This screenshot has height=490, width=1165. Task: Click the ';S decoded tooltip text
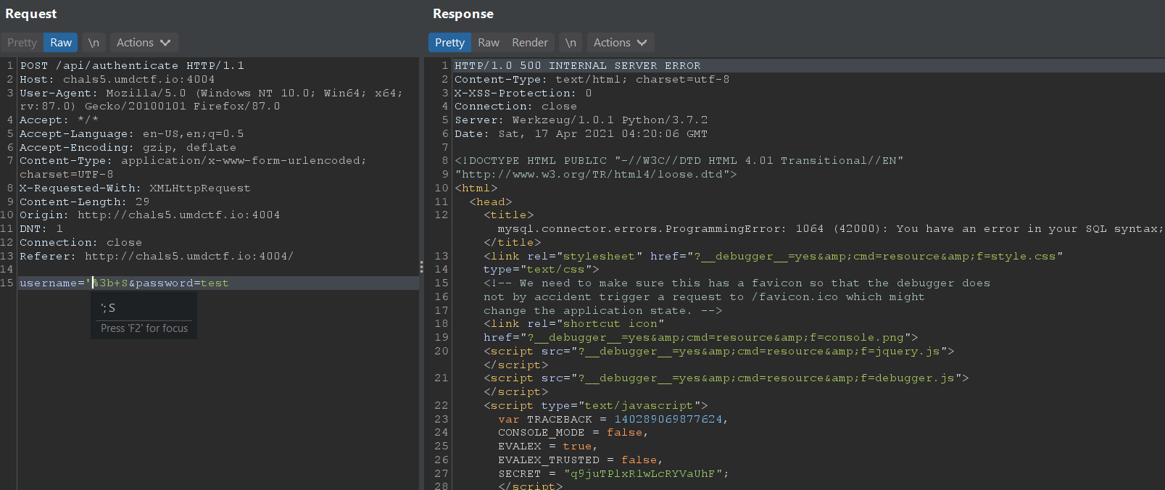pos(108,308)
